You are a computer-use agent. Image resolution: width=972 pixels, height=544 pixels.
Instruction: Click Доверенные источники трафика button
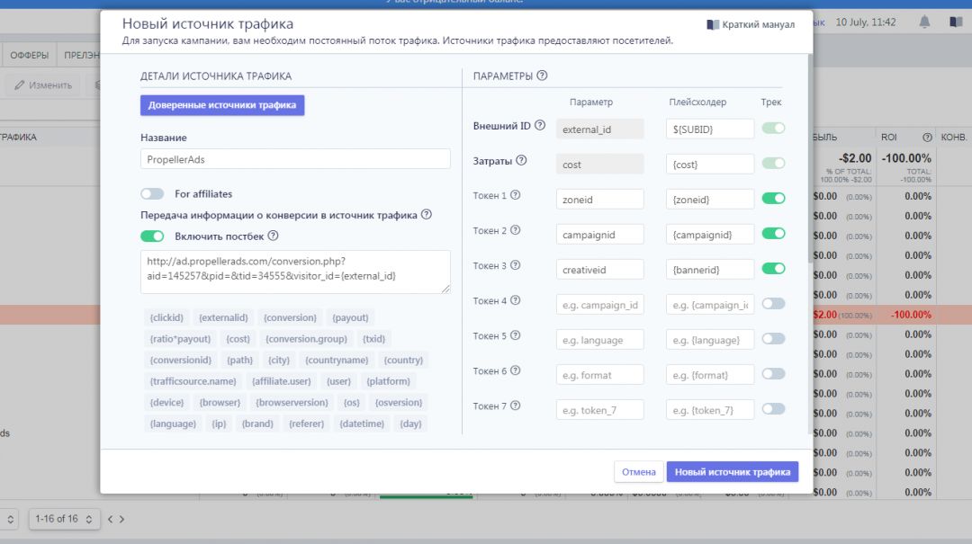222,105
